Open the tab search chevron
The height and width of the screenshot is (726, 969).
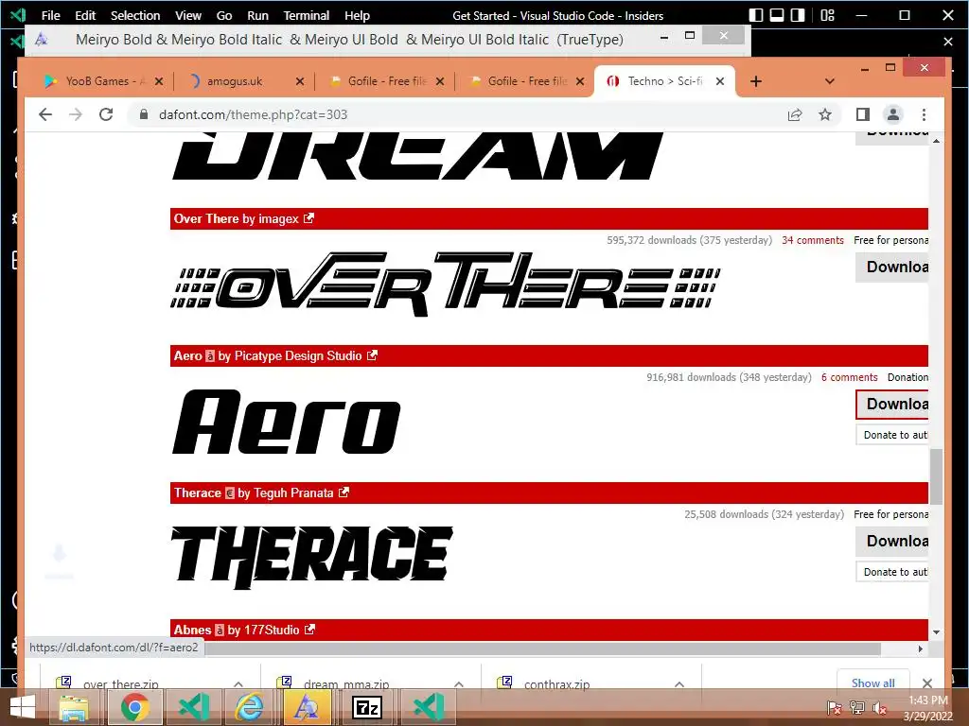point(830,81)
